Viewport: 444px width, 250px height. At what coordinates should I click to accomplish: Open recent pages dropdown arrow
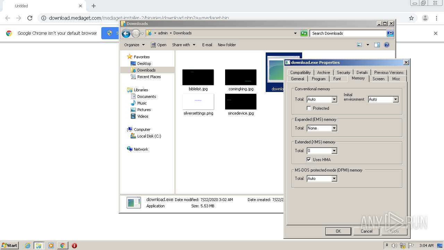coord(142,34)
